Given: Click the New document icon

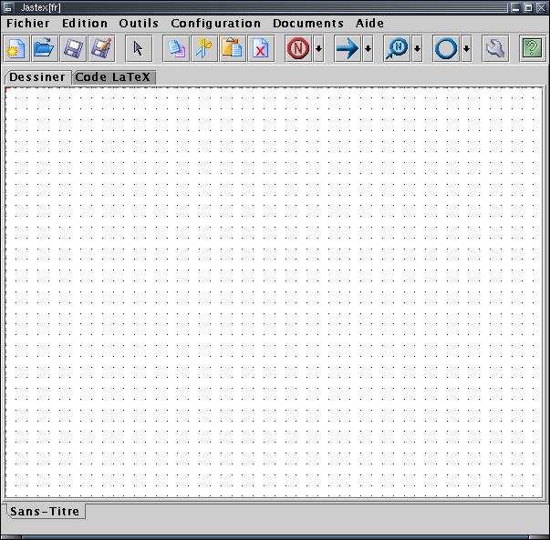Looking at the screenshot, I should (16, 49).
